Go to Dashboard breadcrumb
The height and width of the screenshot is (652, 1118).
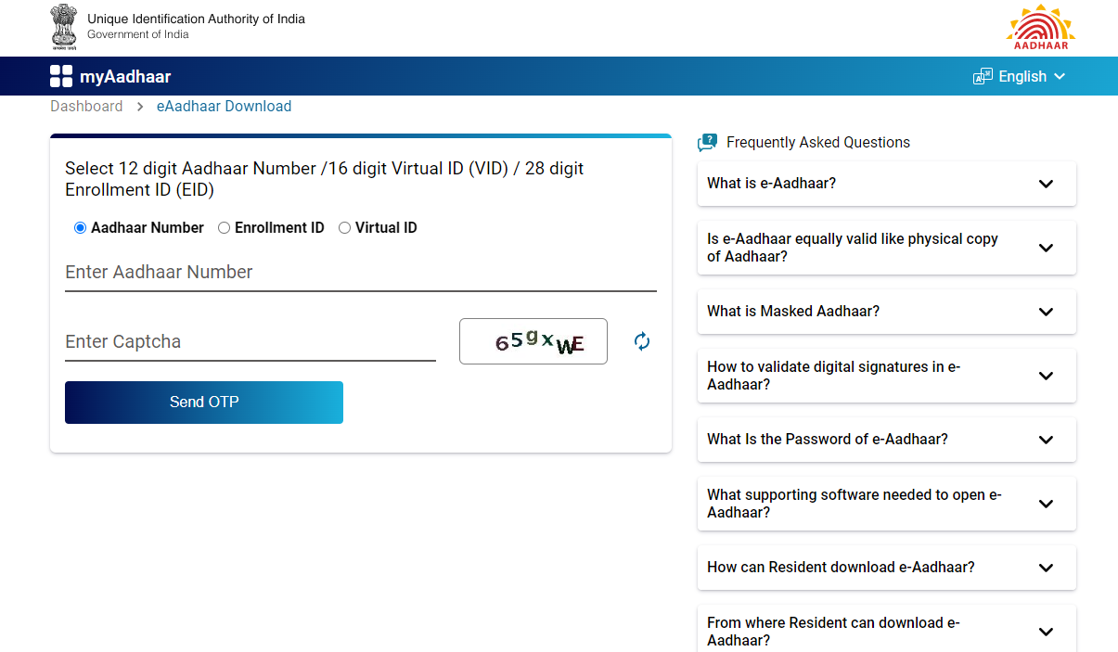[x=86, y=107]
